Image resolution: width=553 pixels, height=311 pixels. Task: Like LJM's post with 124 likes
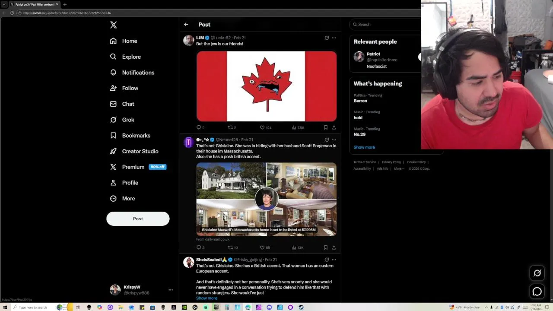coord(265,127)
